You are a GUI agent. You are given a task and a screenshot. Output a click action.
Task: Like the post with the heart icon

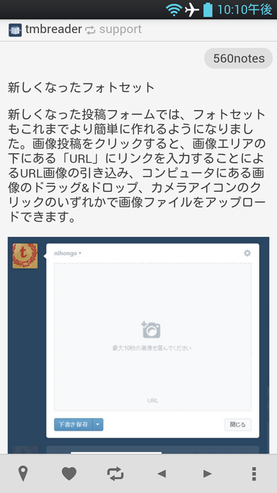pyautogui.click(x=69, y=473)
